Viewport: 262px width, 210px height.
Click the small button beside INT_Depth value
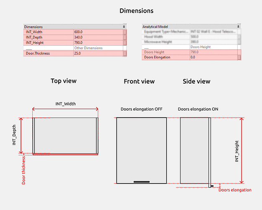coord(125,37)
